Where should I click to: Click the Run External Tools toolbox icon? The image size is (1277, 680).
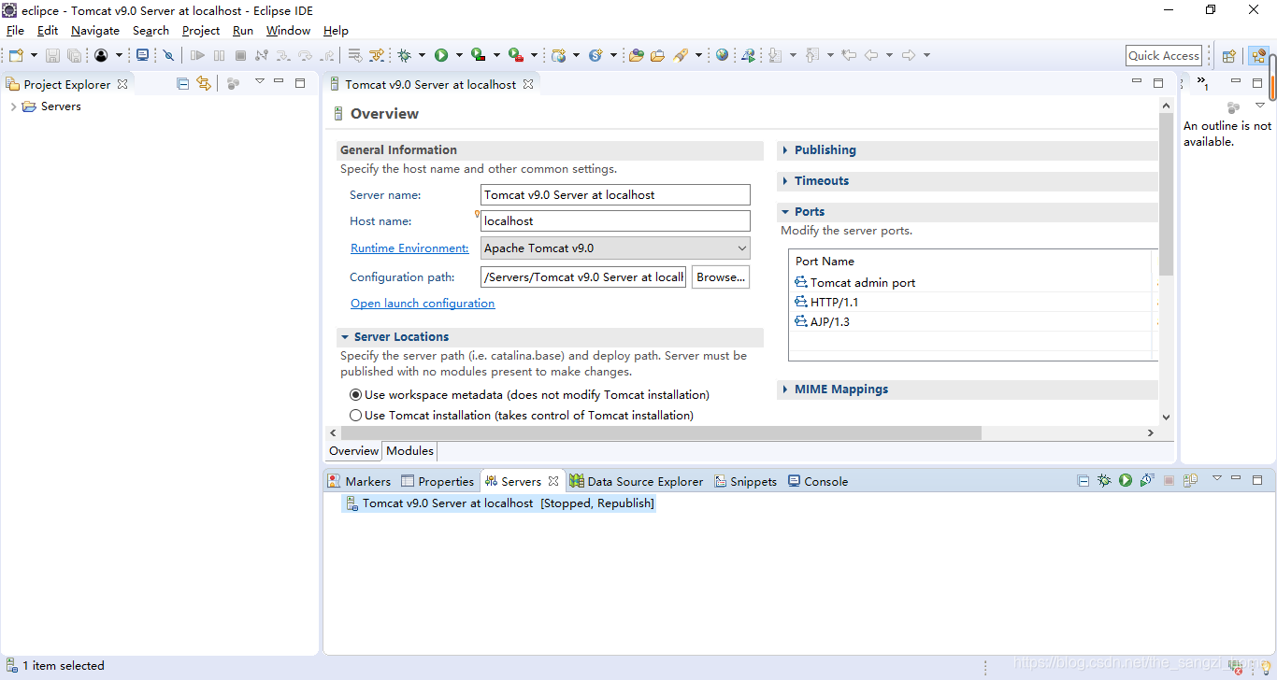515,55
